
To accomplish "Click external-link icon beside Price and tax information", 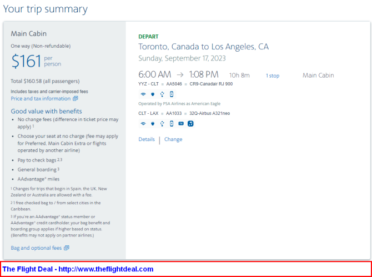I will coord(75,98).
